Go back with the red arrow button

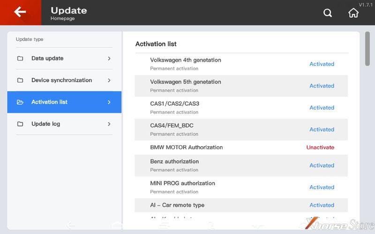click(x=20, y=12)
